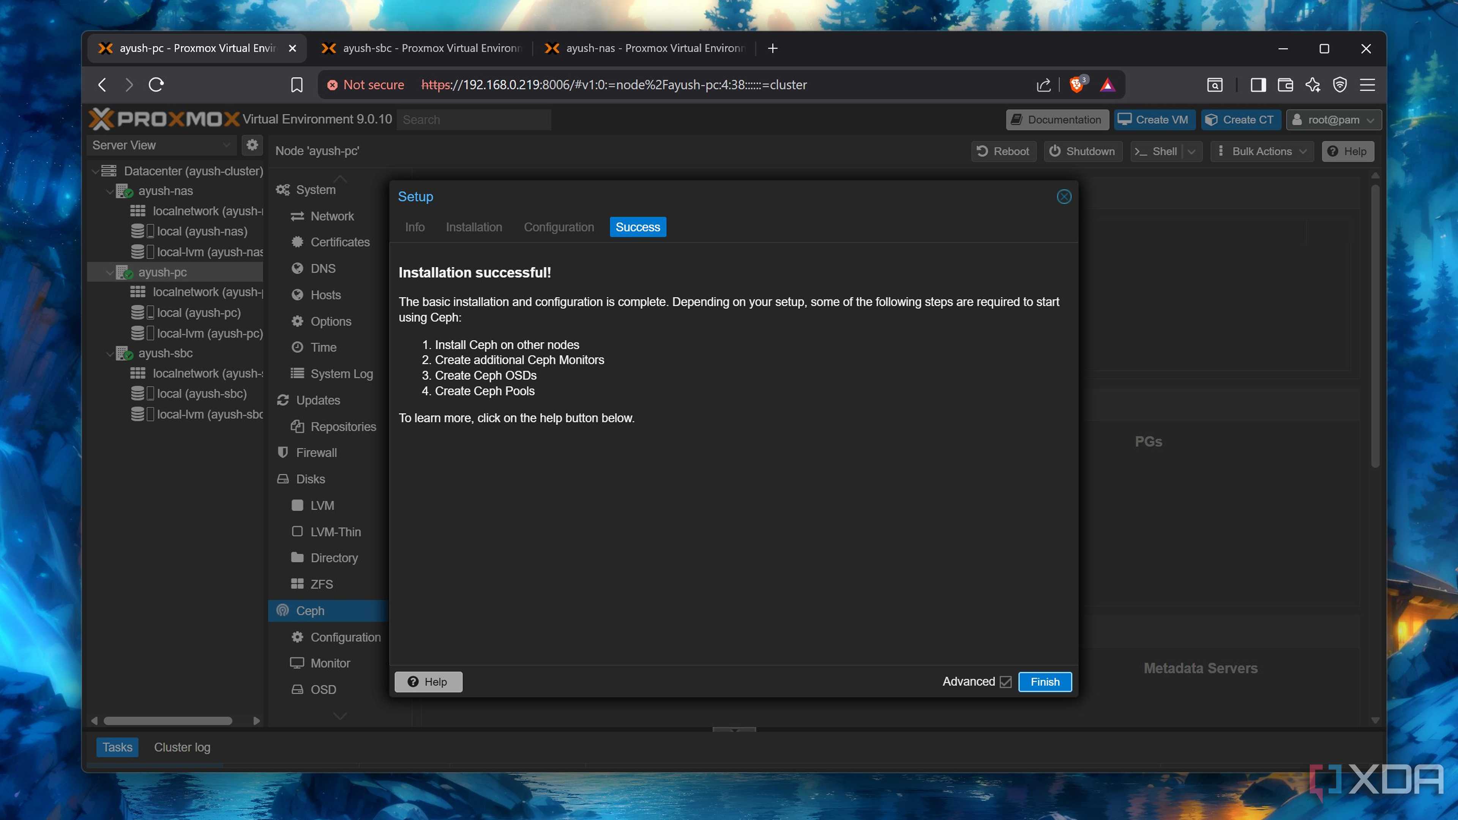Open Firewall shield entry in sidebar
Image resolution: width=1458 pixels, height=820 pixels.
(x=316, y=453)
